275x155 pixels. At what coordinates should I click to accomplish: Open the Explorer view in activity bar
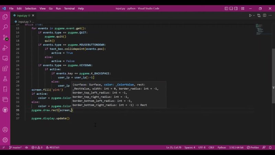coord(5,17)
